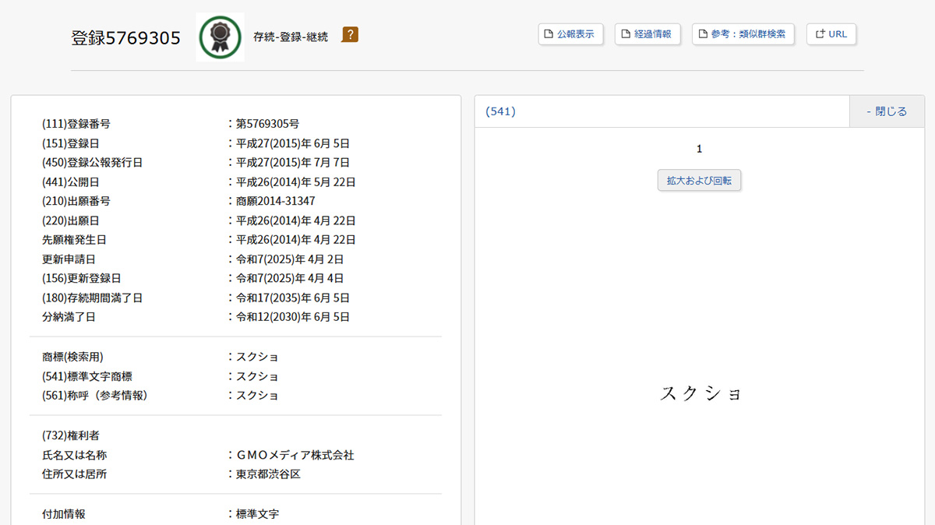Click the address value 東京都渋谷区
935x525 pixels.
(268, 474)
